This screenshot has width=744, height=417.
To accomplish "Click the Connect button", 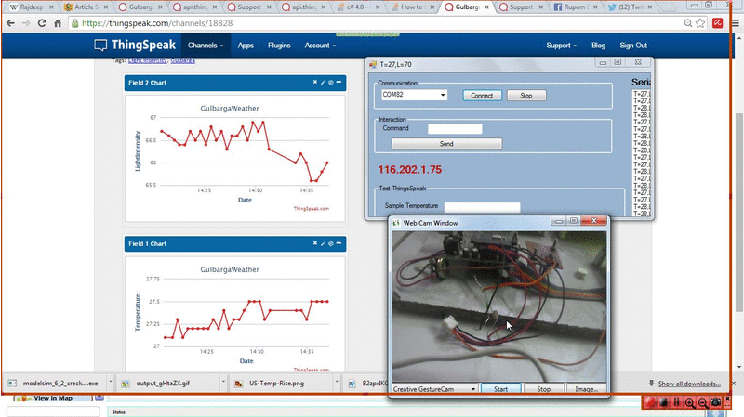I will pyautogui.click(x=482, y=96).
